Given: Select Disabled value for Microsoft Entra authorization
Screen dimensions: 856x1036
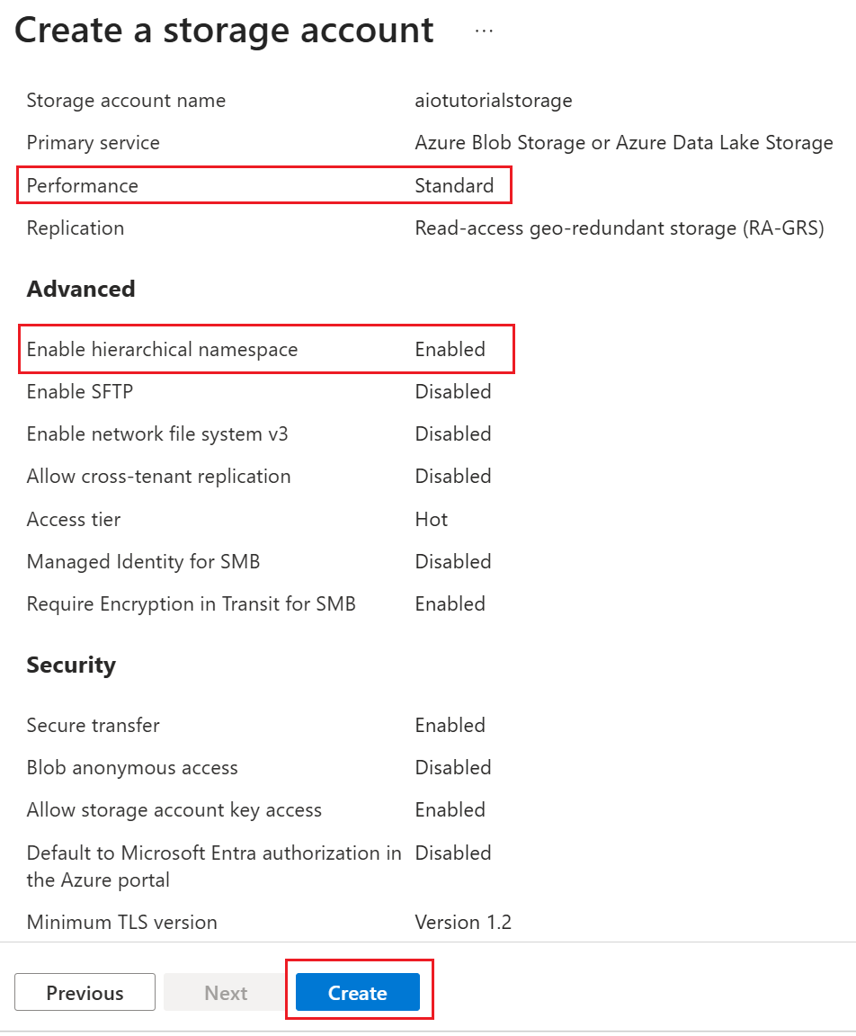Looking at the screenshot, I should click(x=453, y=853).
